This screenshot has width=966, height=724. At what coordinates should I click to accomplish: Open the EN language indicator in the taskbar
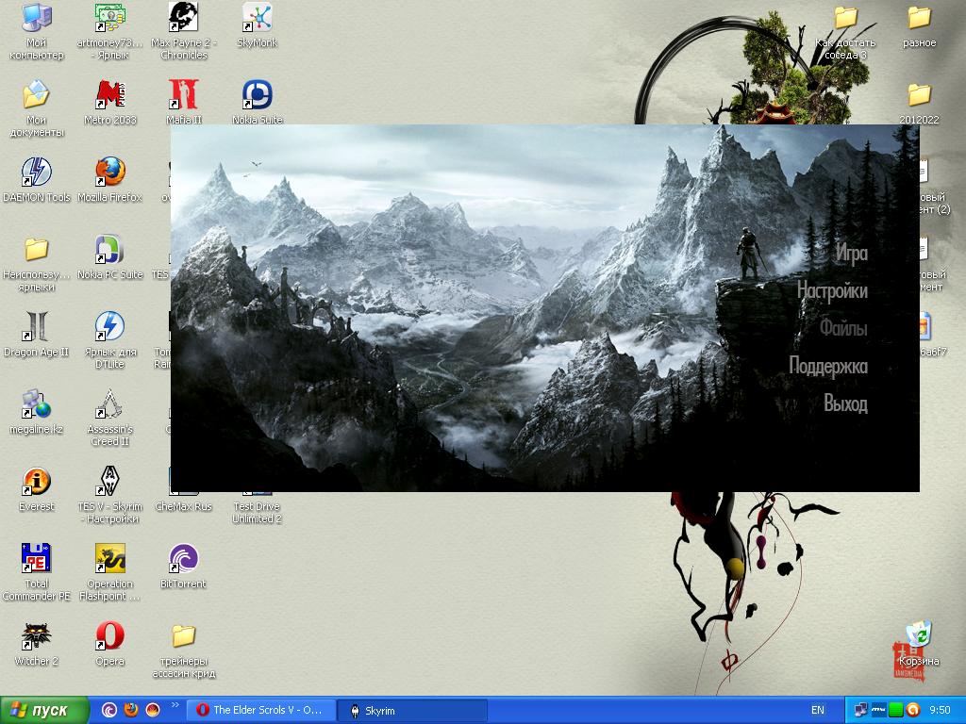point(817,710)
